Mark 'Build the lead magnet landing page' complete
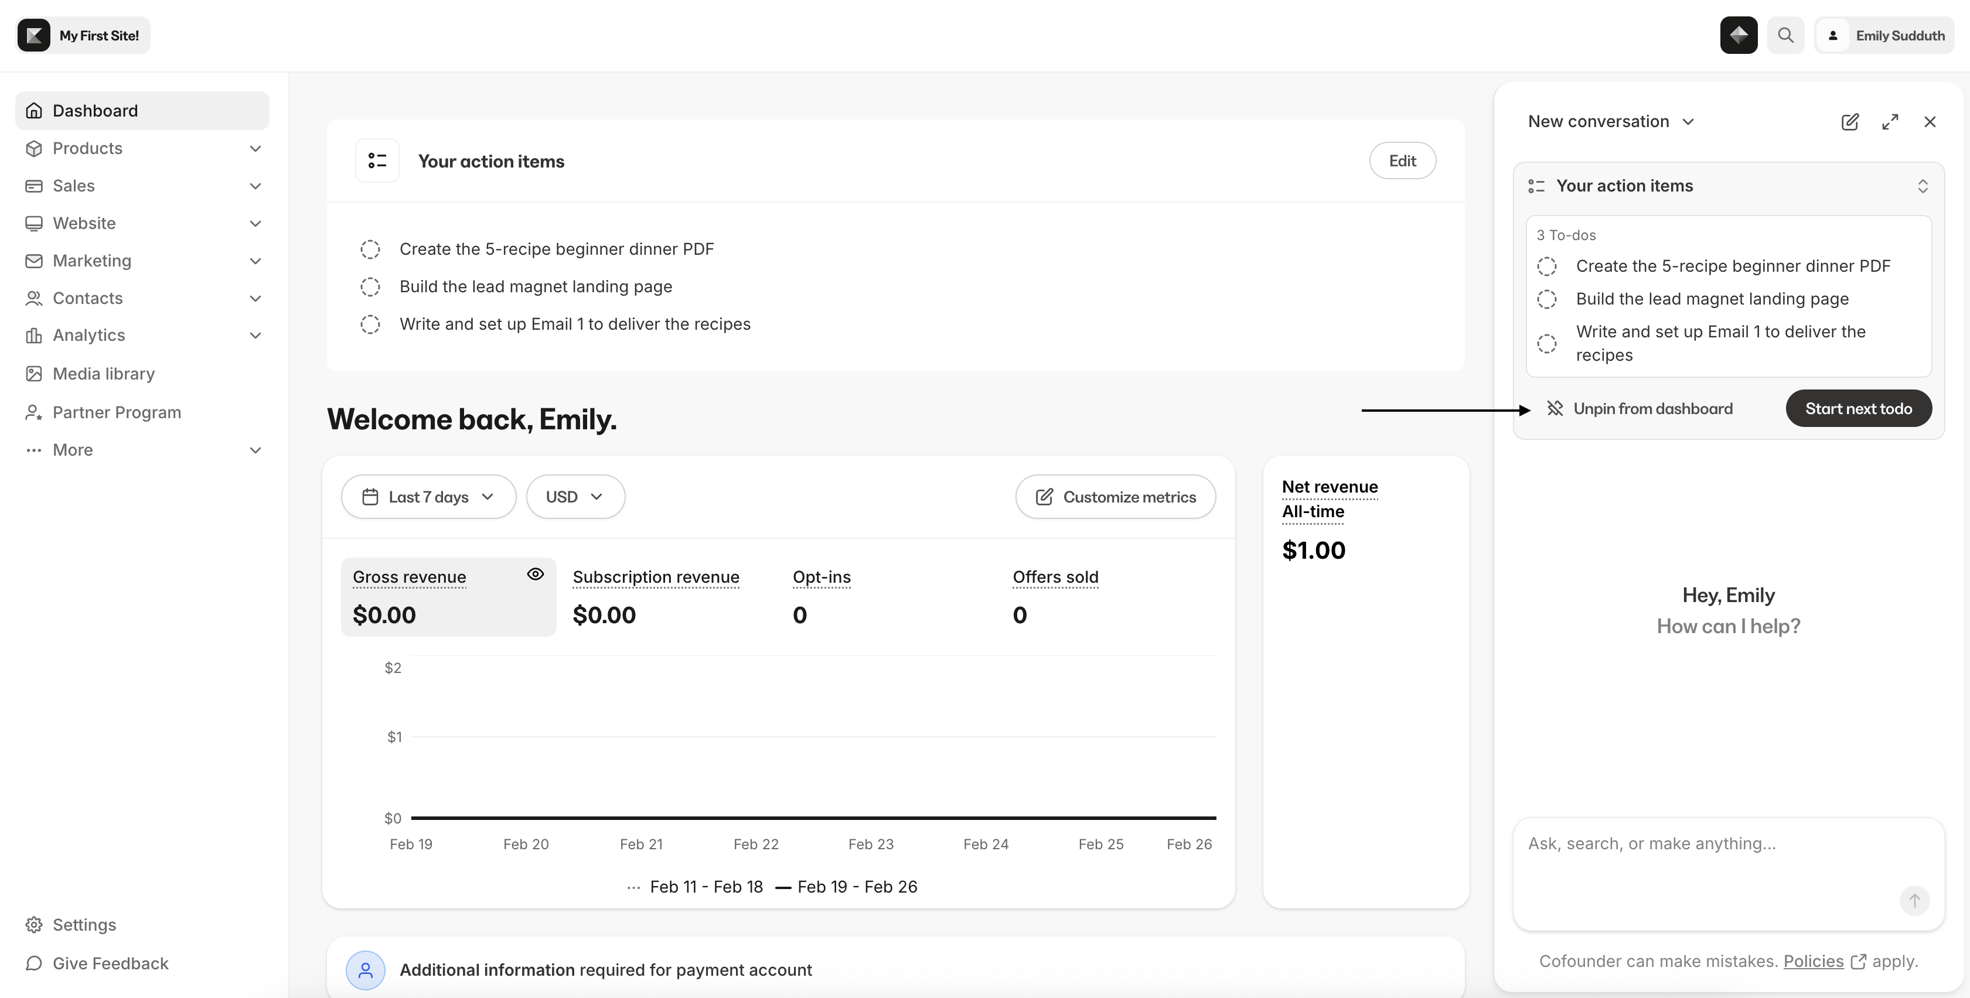The height and width of the screenshot is (998, 1970). pyautogui.click(x=370, y=286)
